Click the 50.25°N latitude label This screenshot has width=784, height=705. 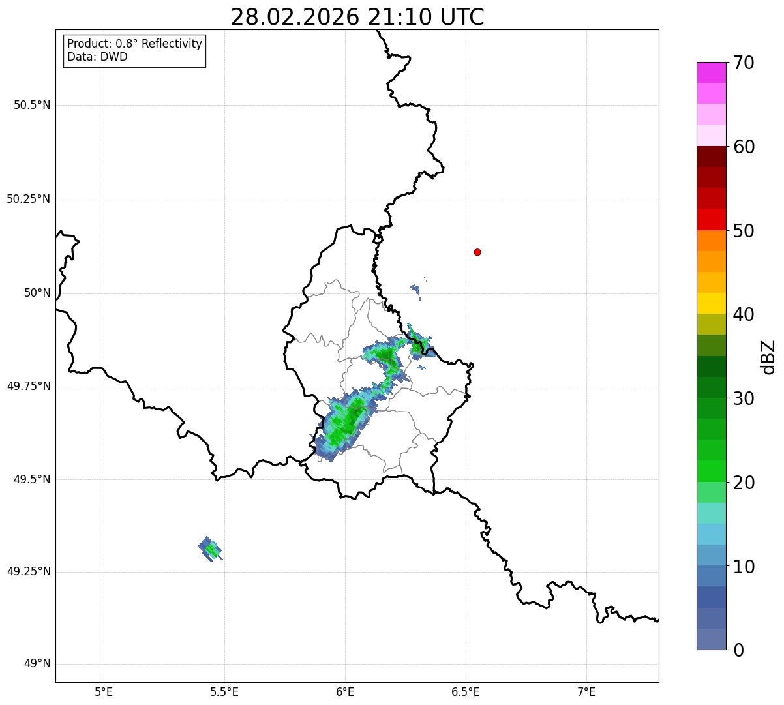(28, 199)
